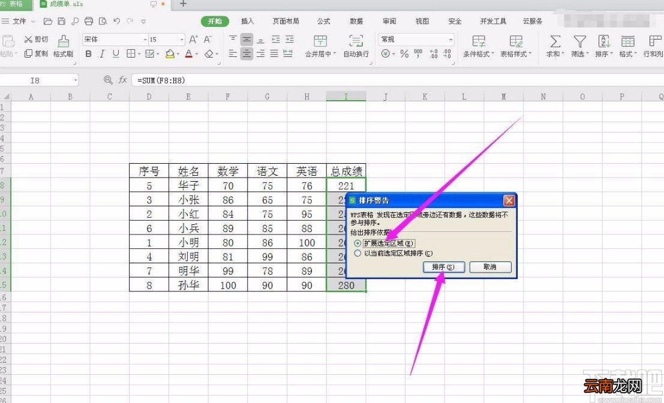This screenshot has height=403, width=664.
Task: Click the borders grid icon
Action: point(131,54)
